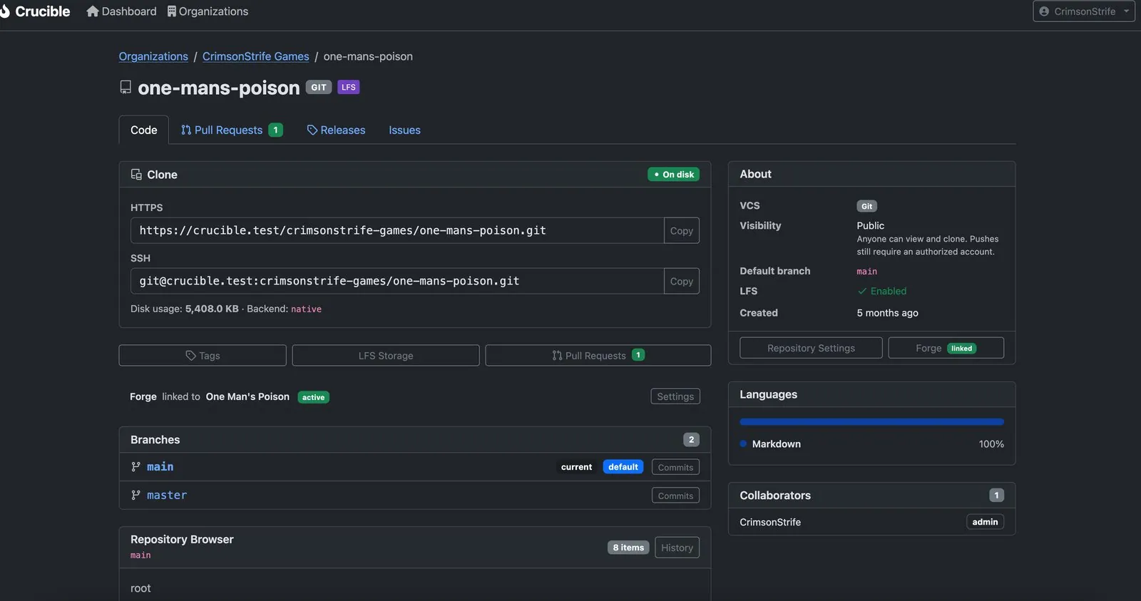Viewport: 1141px width, 601px height.
Task: Click the main branch icon
Action: [135, 467]
